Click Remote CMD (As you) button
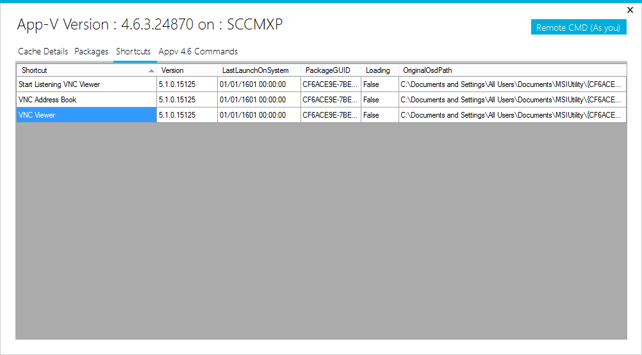The image size is (642, 355). (x=579, y=28)
